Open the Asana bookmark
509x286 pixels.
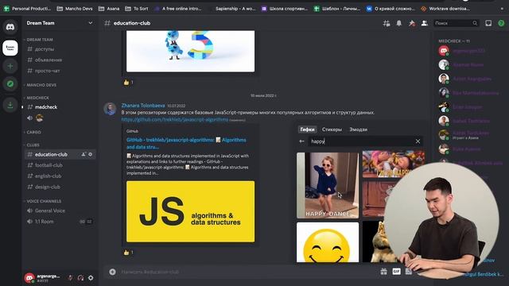click(x=109, y=9)
